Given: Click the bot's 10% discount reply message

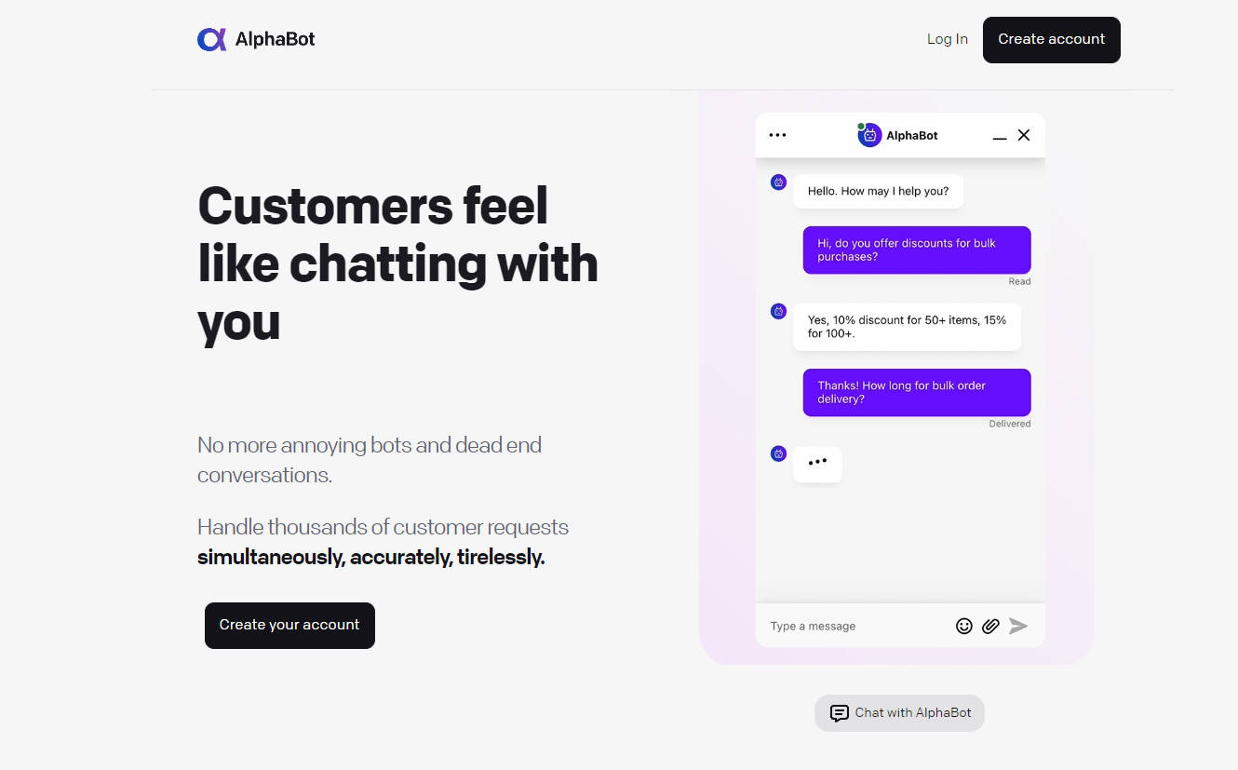Looking at the screenshot, I should click(907, 327).
